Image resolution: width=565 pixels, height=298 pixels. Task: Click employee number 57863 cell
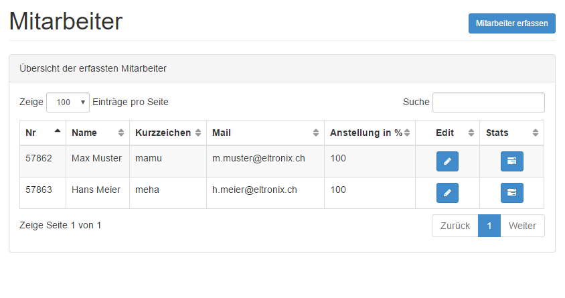click(43, 193)
